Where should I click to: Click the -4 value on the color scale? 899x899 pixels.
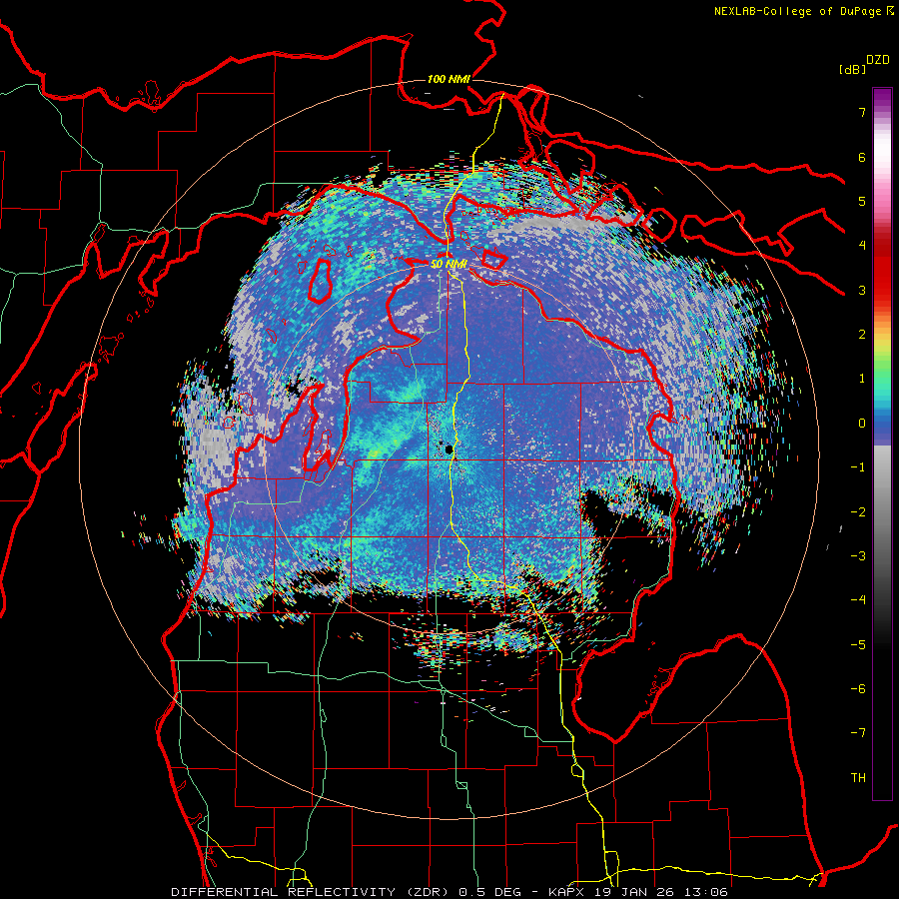[858, 599]
